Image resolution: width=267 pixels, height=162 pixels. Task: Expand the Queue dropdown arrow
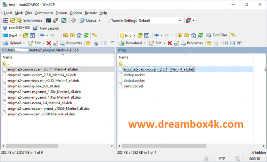click(x=99, y=21)
